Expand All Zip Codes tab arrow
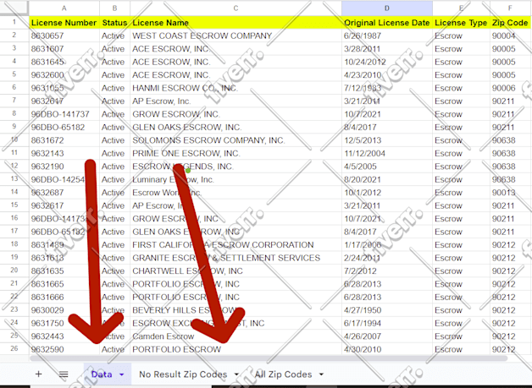This screenshot has height=388, width=532. [x=321, y=374]
